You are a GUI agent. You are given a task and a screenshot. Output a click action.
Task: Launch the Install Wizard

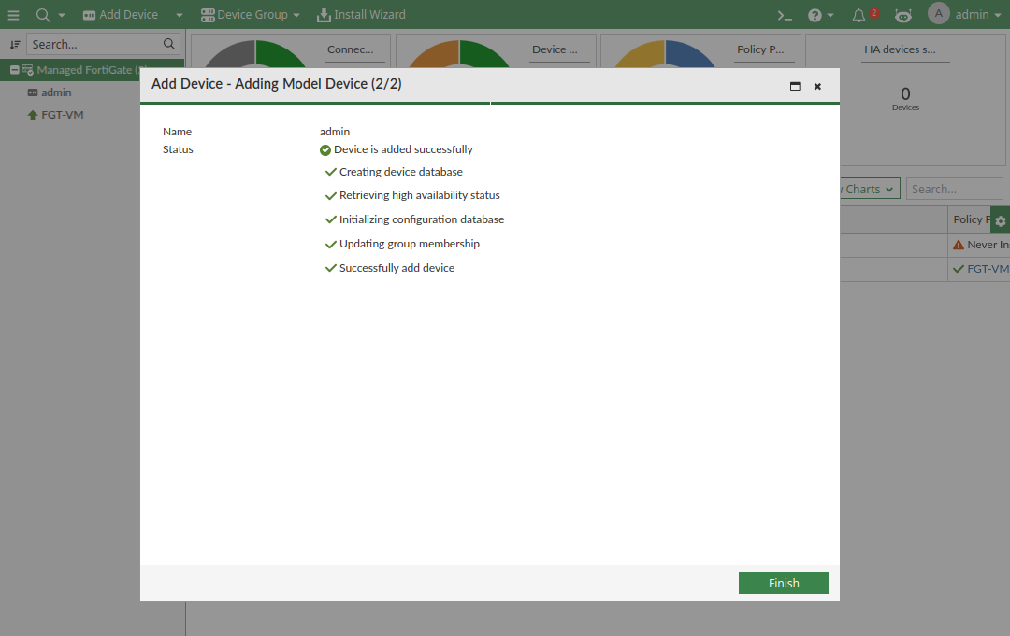[361, 15]
